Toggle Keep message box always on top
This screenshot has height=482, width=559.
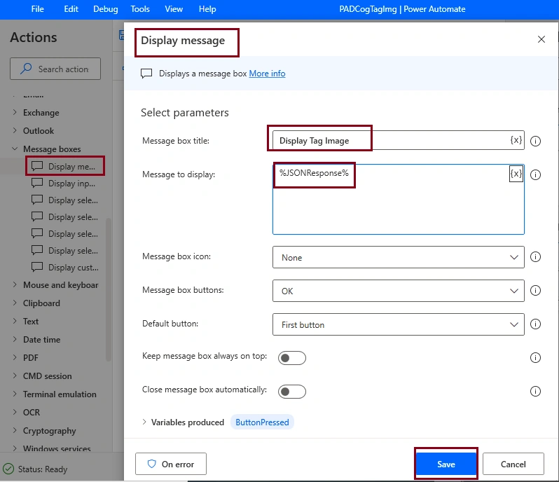[x=292, y=357]
